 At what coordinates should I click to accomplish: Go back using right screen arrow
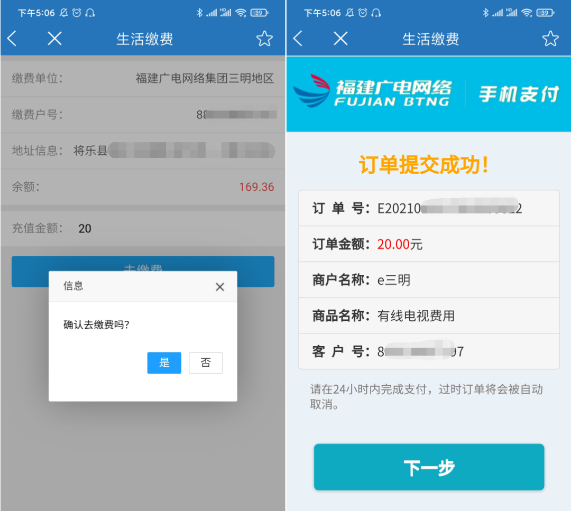(298, 38)
